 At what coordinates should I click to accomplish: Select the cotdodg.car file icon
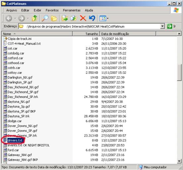click(5, 53)
